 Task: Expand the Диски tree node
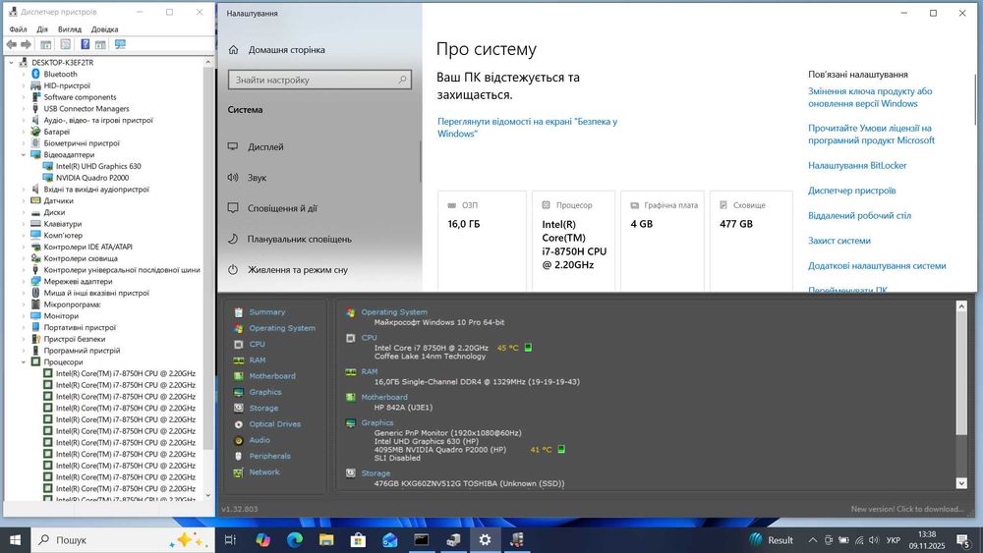pos(24,212)
